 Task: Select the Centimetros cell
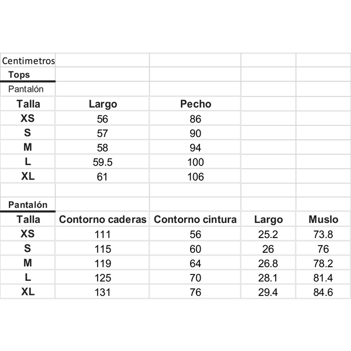pyautogui.click(x=27, y=60)
